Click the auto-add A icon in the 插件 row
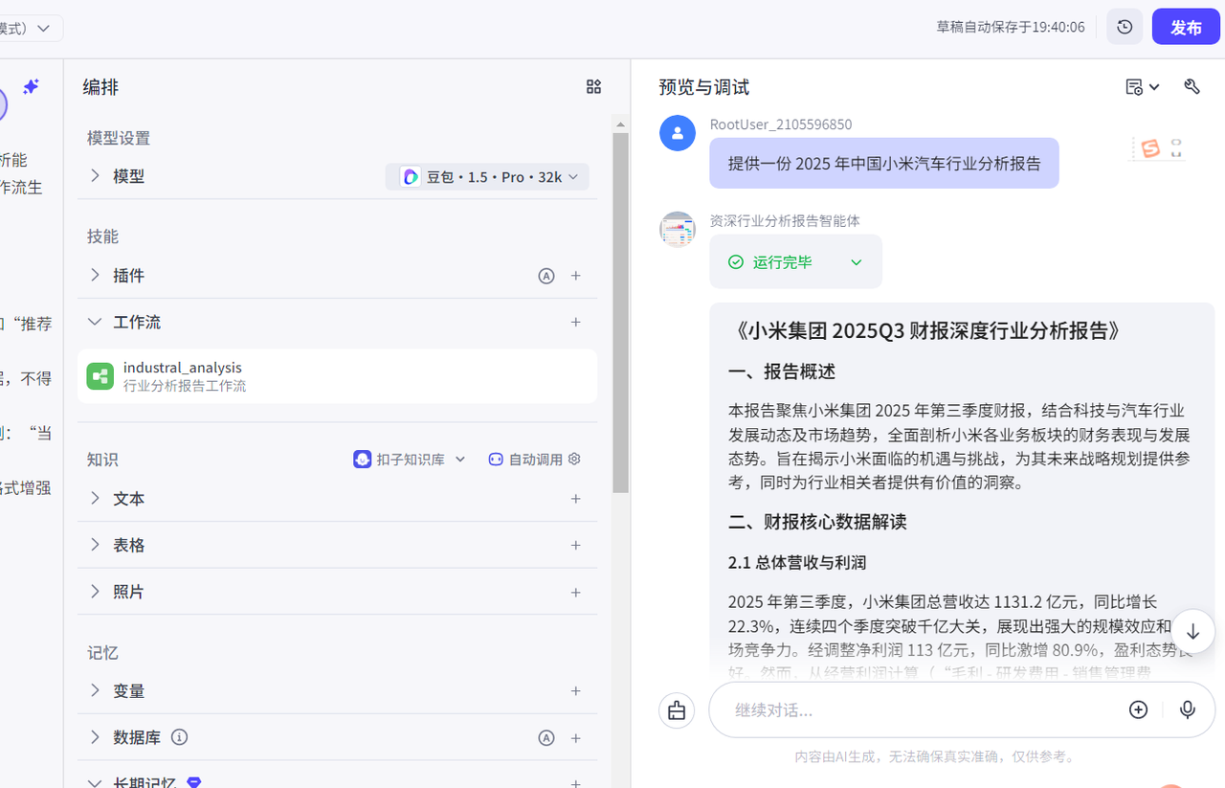1225x788 pixels. 546,276
